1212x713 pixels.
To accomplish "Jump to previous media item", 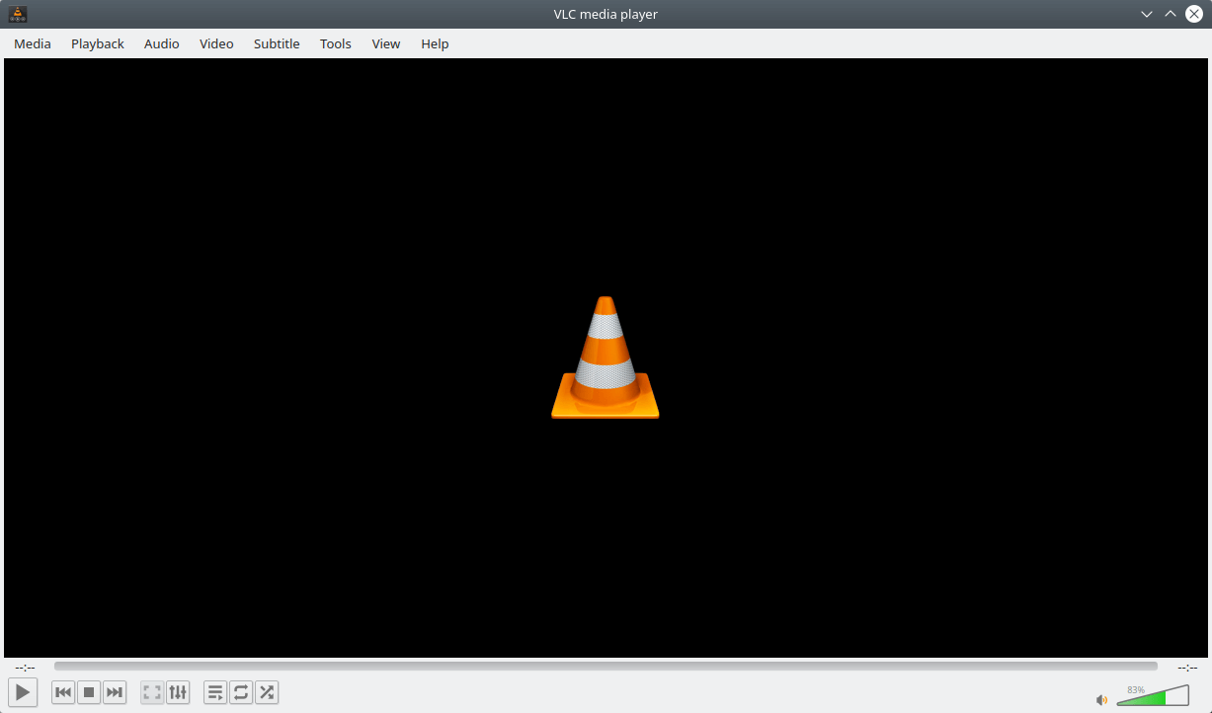I will click(x=62, y=692).
